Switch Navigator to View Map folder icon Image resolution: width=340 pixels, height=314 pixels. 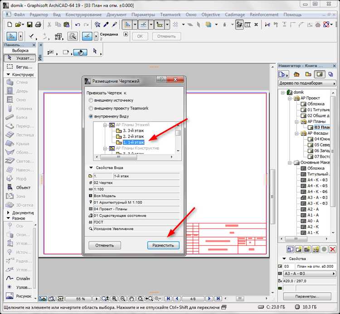click(308, 74)
